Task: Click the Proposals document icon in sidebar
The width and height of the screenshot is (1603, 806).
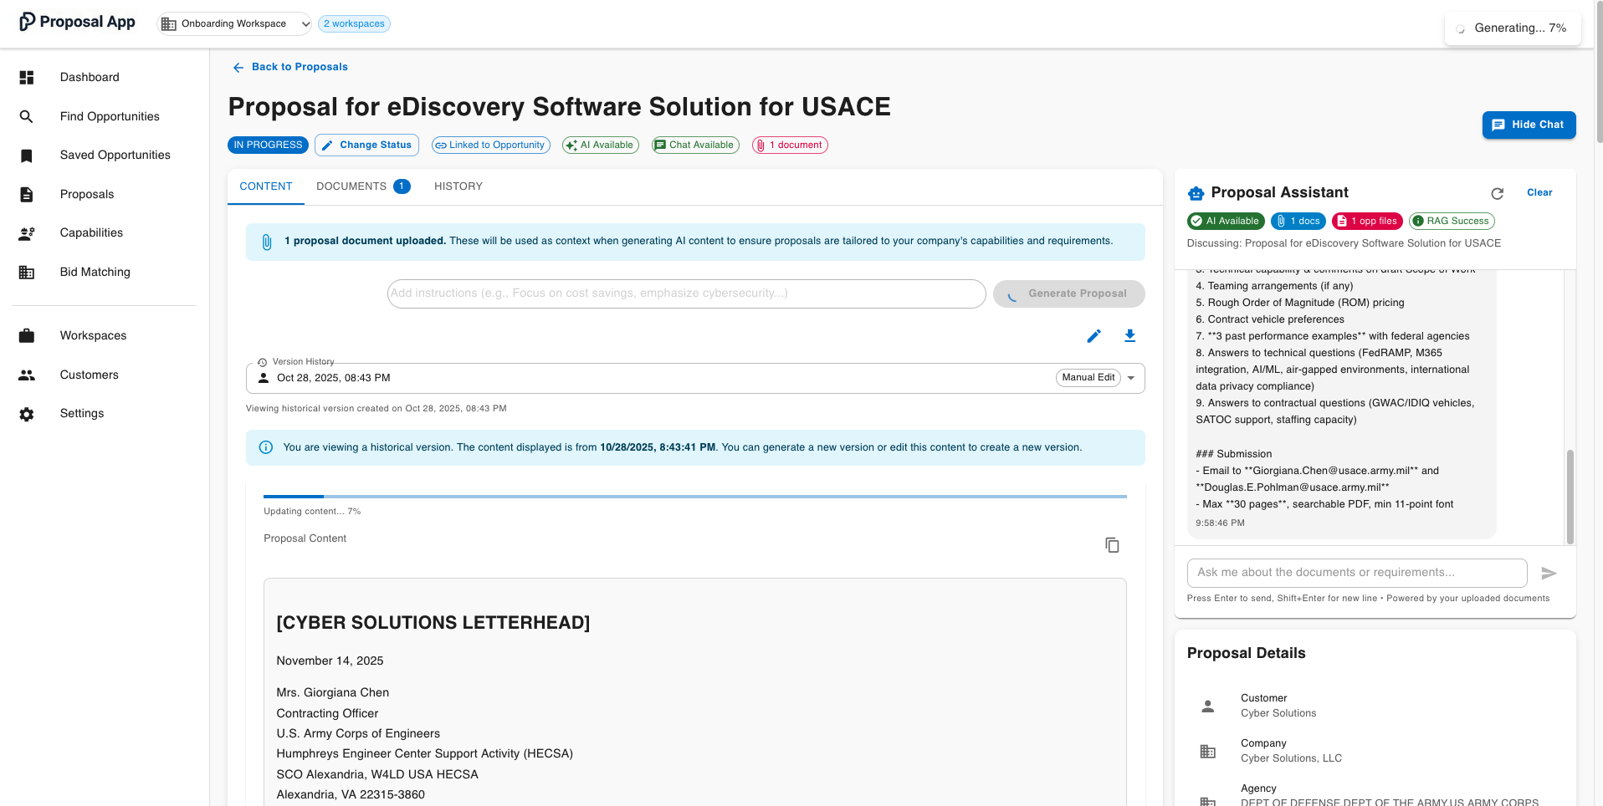Action: (x=27, y=194)
